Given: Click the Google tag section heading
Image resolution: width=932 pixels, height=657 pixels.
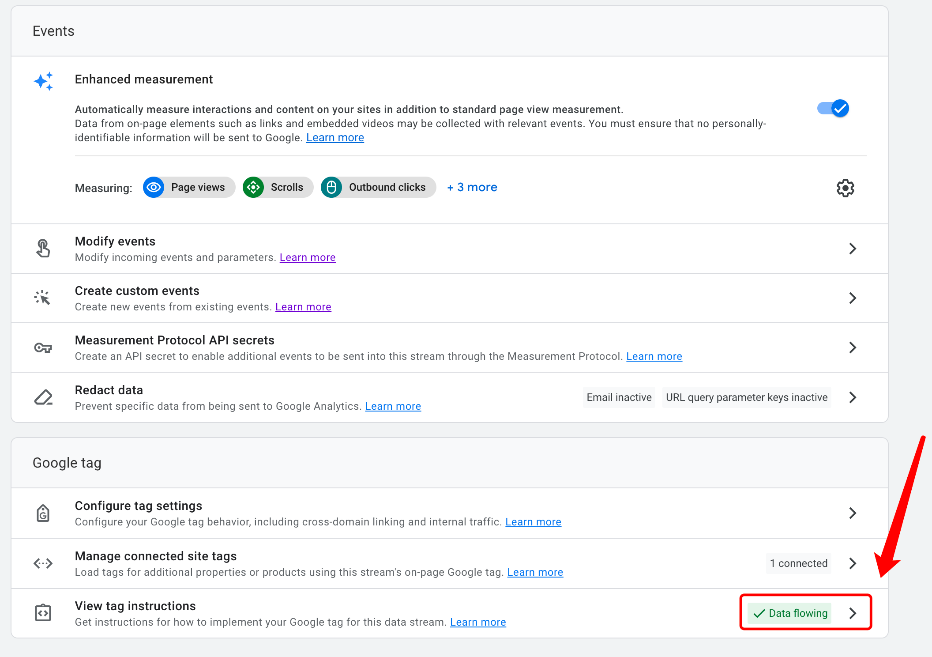Looking at the screenshot, I should coord(67,463).
